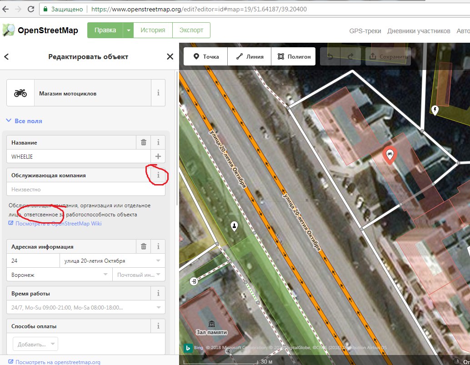
Task: Reload the current page
Action: point(31,9)
